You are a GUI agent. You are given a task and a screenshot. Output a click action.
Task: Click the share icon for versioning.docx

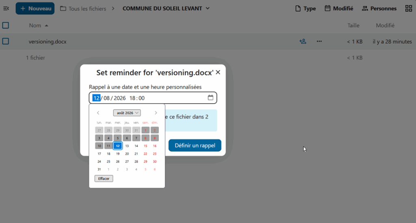[303, 41]
